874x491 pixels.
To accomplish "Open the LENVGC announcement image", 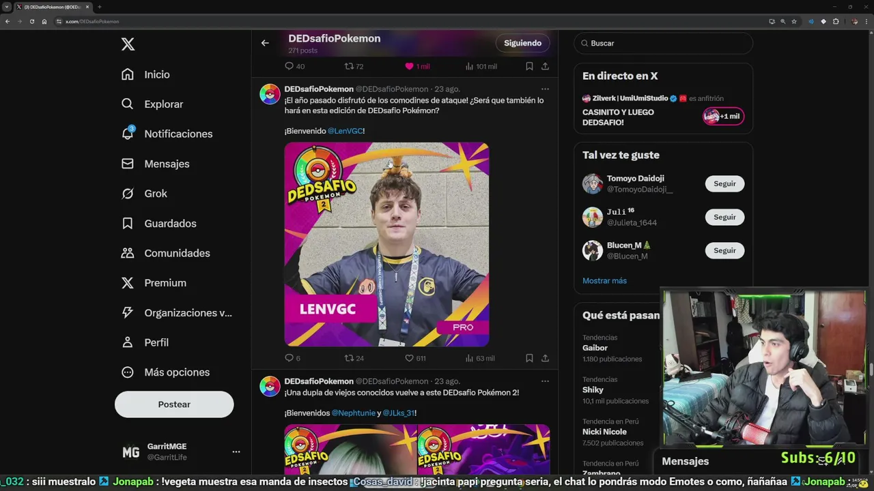I will click(x=386, y=244).
